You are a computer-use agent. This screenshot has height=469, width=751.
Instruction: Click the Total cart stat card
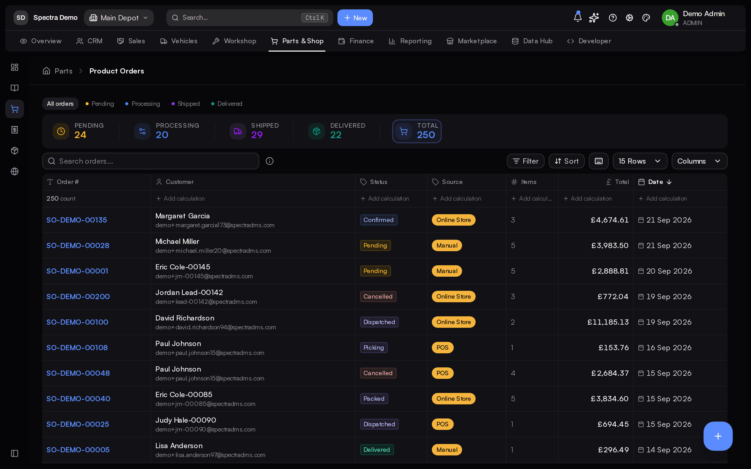[x=416, y=131]
